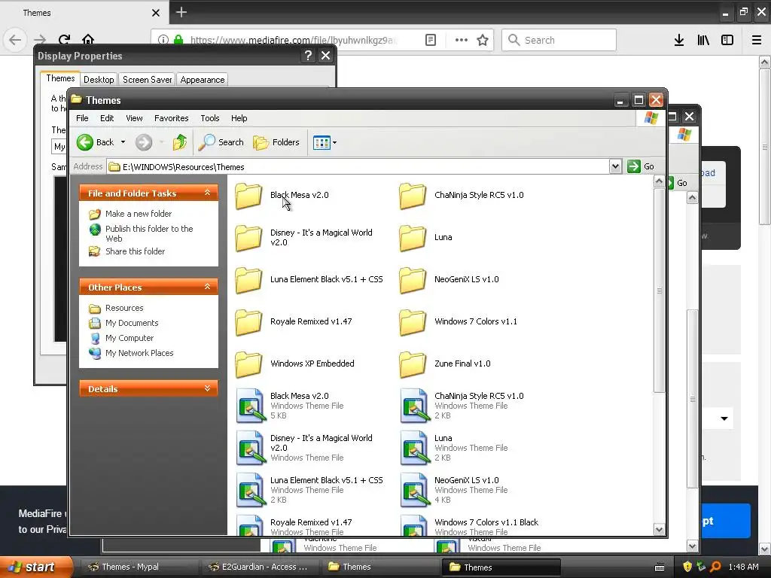This screenshot has width=771, height=578.
Task: Open the Favorites menu
Action: (171, 118)
